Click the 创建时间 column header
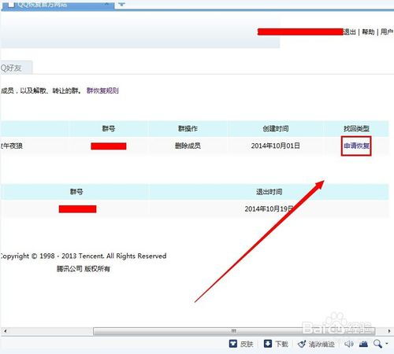 pos(276,128)
